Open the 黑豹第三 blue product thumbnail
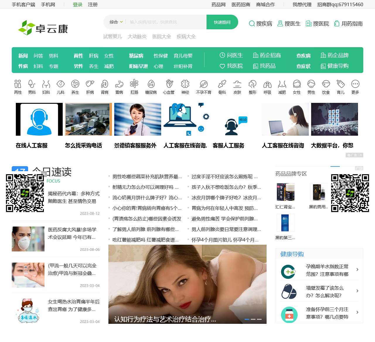The image size is (375, 342). [x=285, y=223]
